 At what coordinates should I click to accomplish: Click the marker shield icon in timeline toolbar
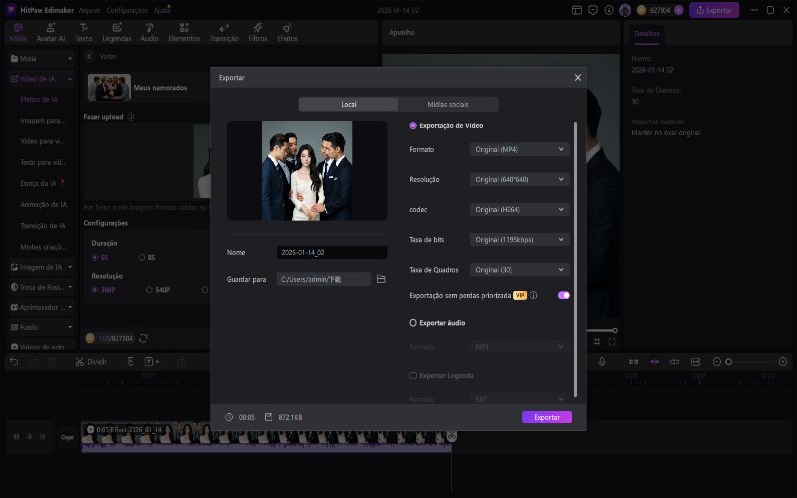[131, 362]
